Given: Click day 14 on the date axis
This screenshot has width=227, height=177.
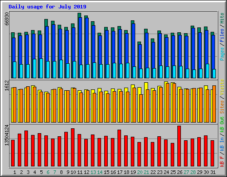Looking at the screenshot, I should coord(100,172).
